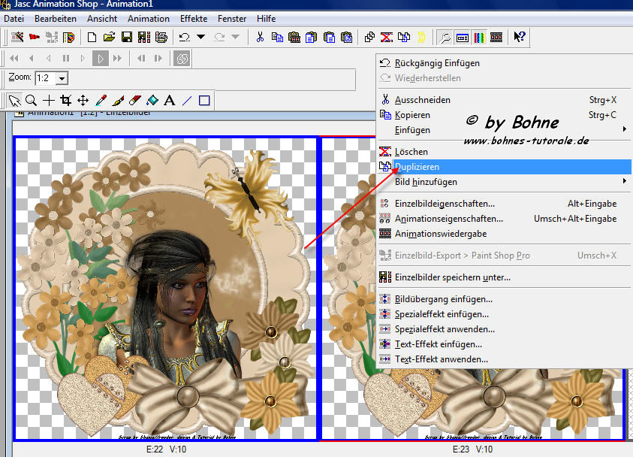Choose the Flood Fill bucket tool
The image size is (633, 457).
(x=152, y=101)
